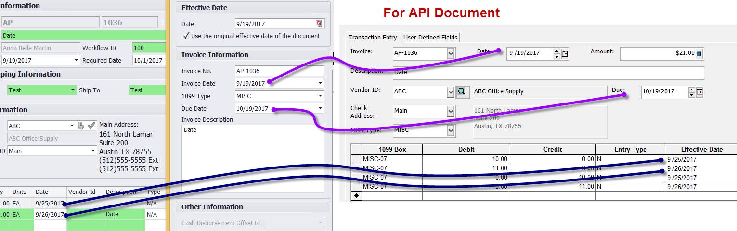Click the vendor lookup magnifier icon
The image size is (737, 231).
click(x=462, y=91)
